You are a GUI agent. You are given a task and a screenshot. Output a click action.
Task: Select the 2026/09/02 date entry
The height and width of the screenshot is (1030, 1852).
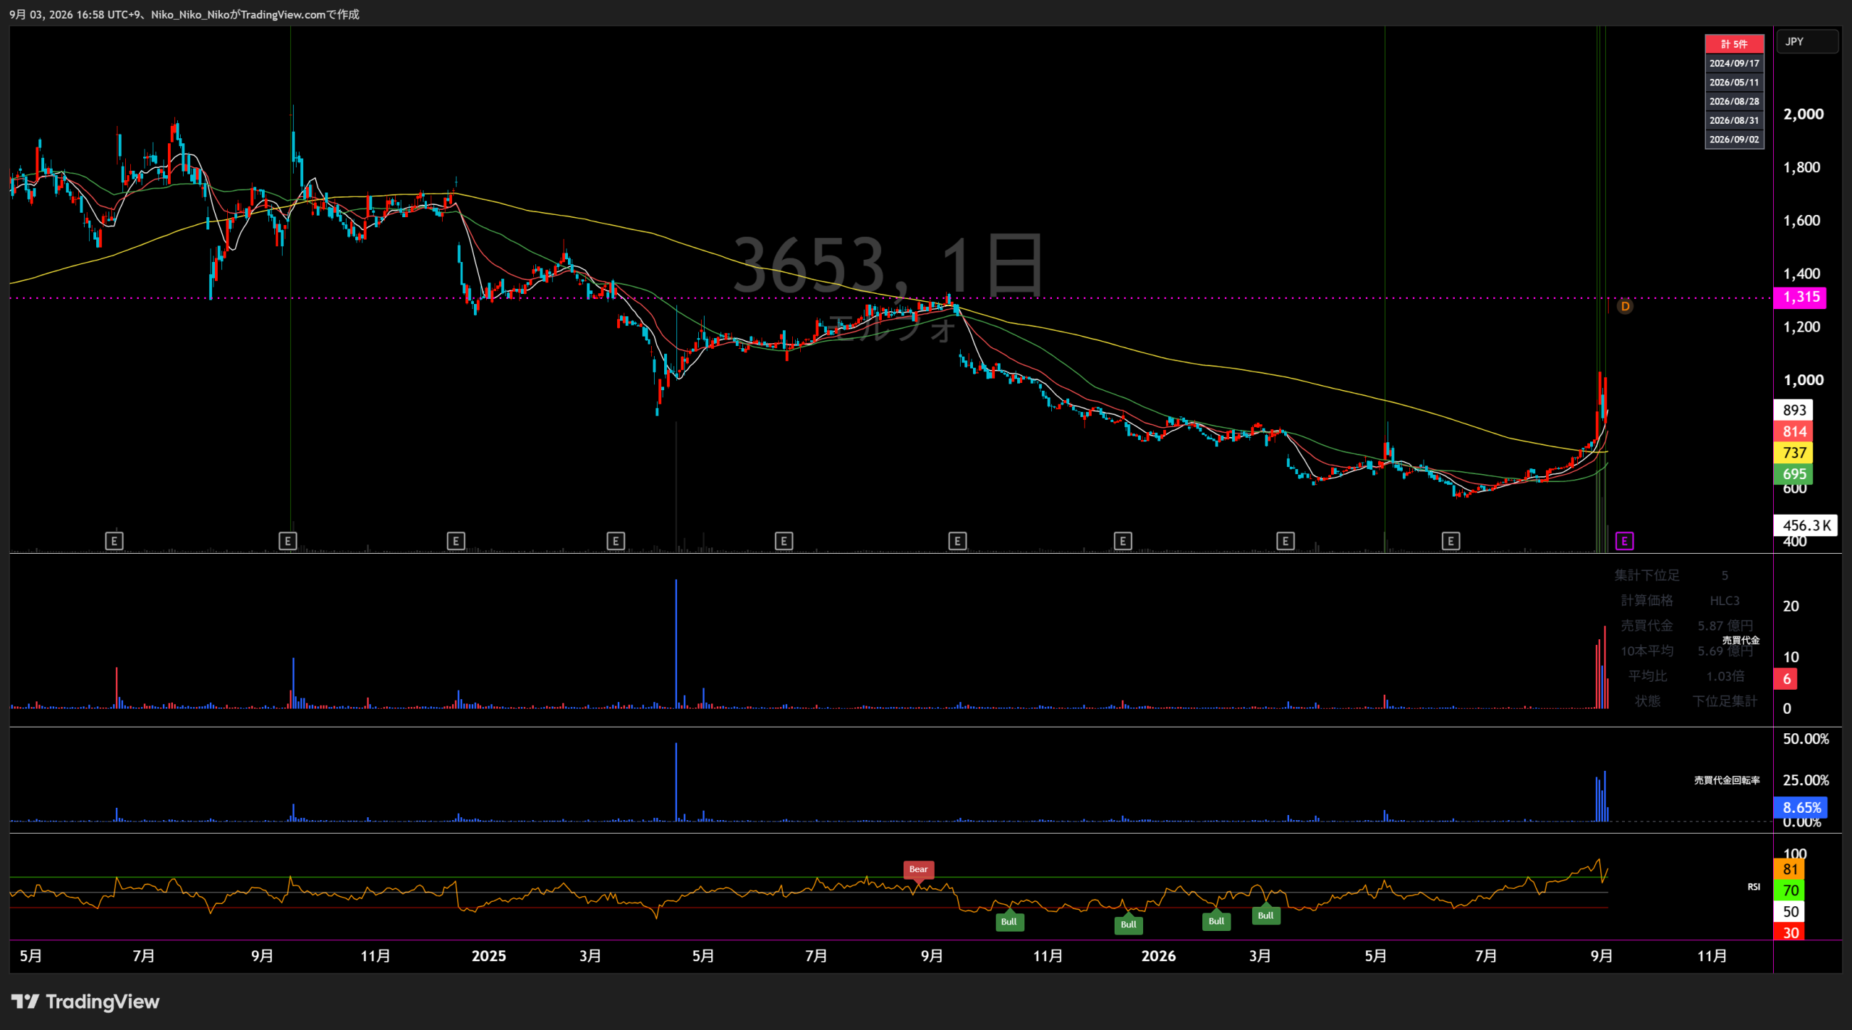click(1734, 140)
